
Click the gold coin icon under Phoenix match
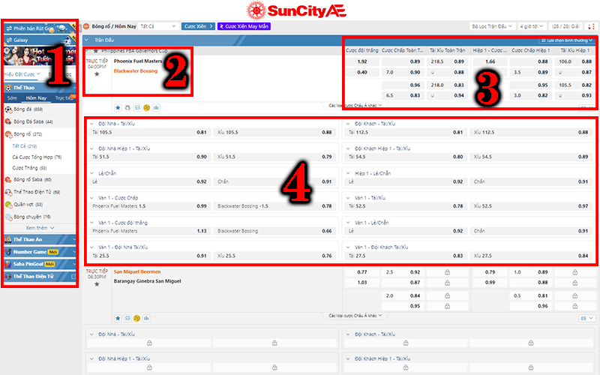click(146, 108)
